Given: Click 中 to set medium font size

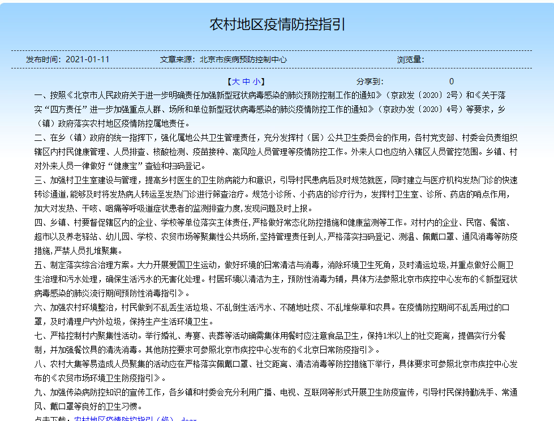Looking at the screenshot, I should pyautogui.click(x=246, y=82).
